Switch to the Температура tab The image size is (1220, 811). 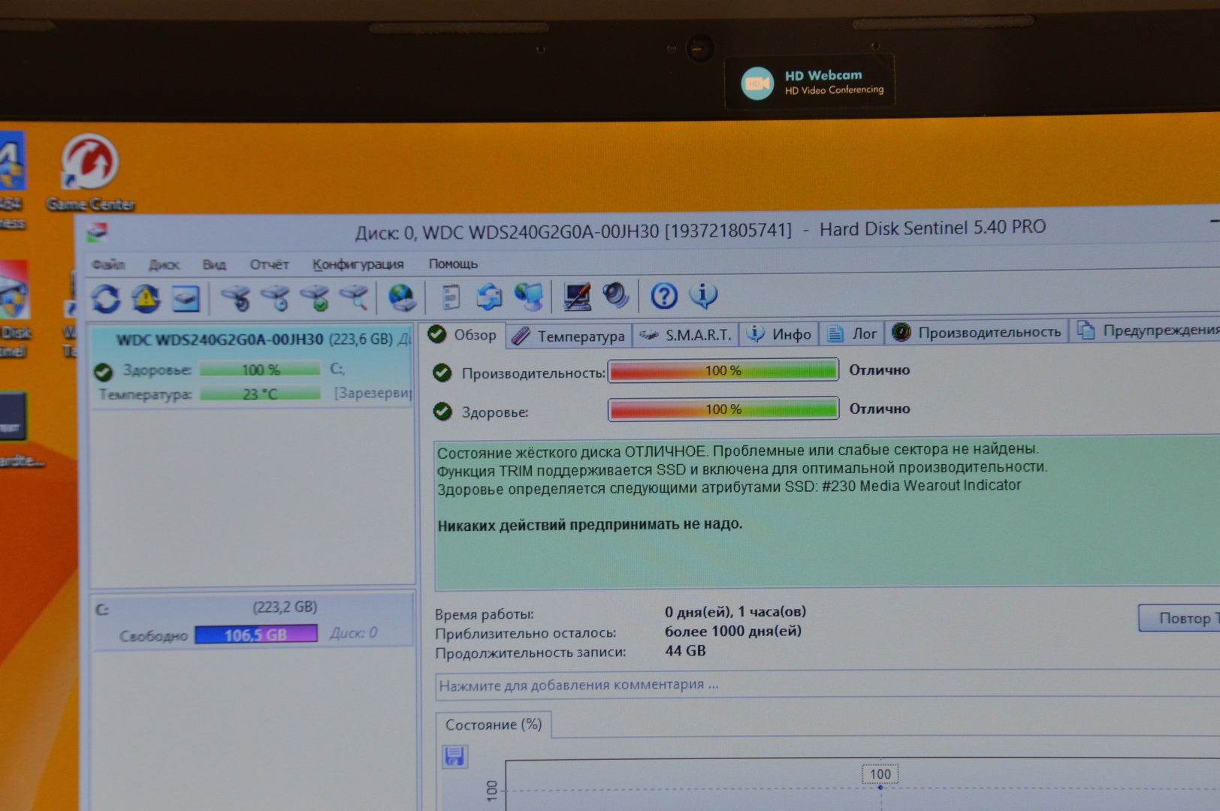tap(569, 336)
